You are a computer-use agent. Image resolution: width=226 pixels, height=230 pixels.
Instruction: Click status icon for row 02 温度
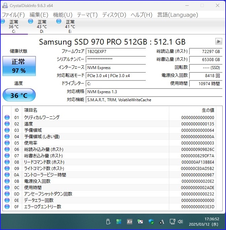click(7, 124)
